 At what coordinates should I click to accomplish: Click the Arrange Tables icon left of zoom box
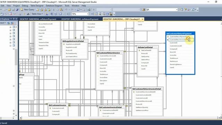68,14
